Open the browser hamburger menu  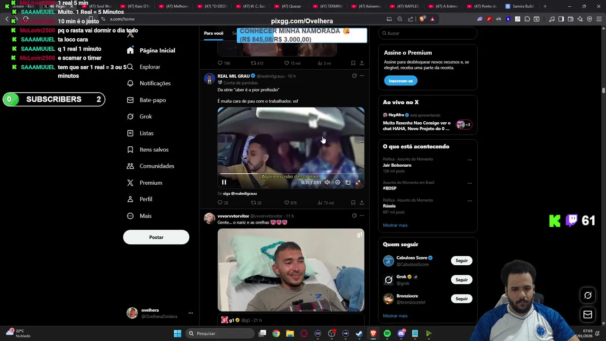(599, 19)
